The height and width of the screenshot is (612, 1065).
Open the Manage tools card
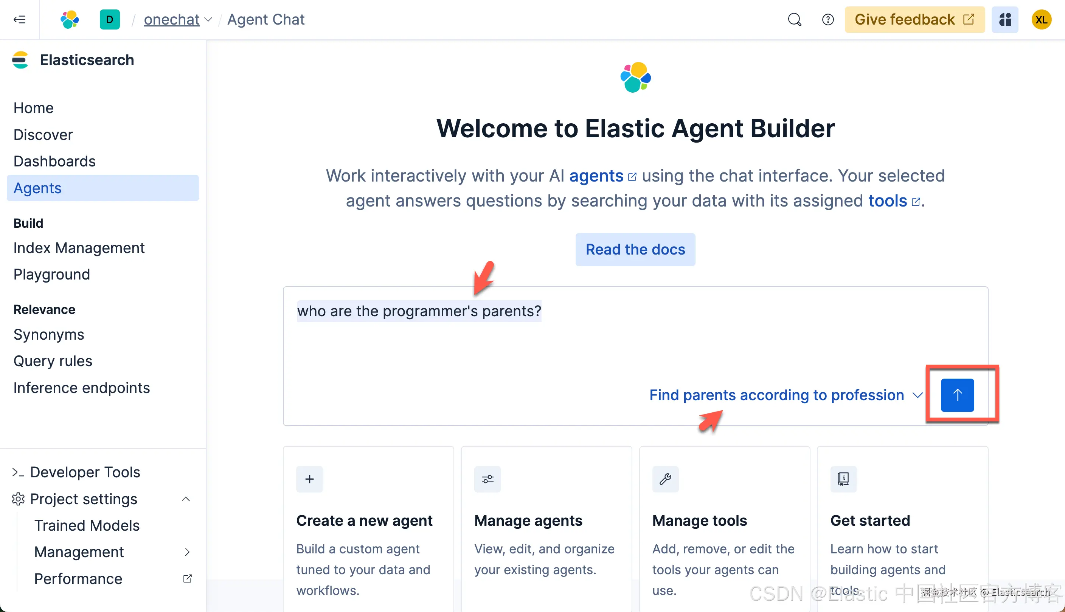point(724,529)
